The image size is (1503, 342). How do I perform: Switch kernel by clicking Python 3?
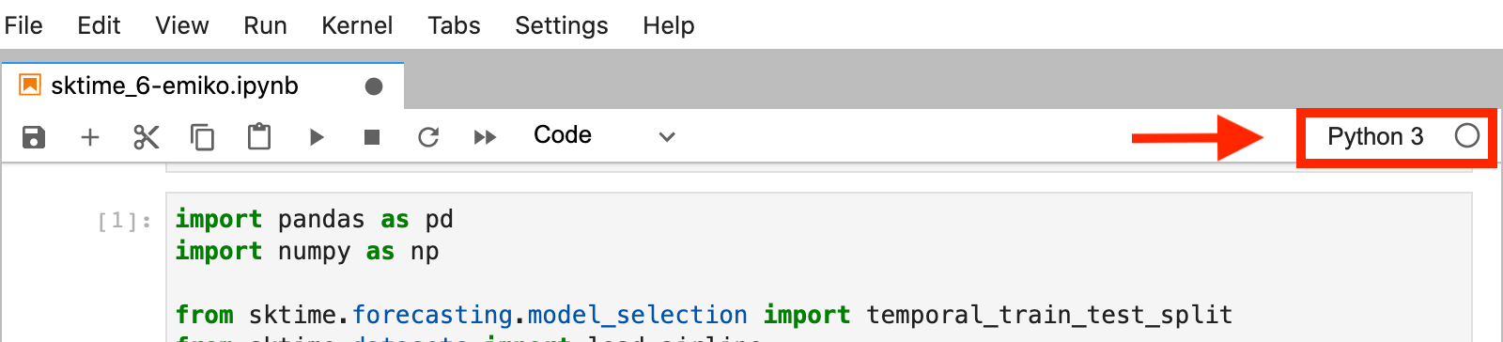pos(1375,137)
